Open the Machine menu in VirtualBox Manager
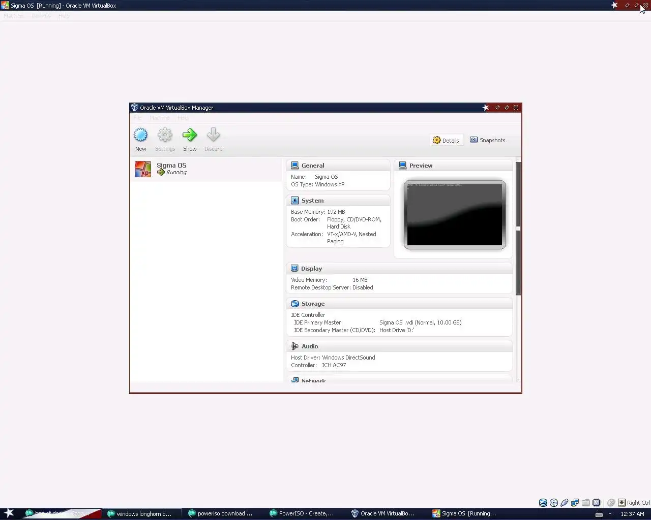This screenshot has width=651, height=520. (160, 118)
